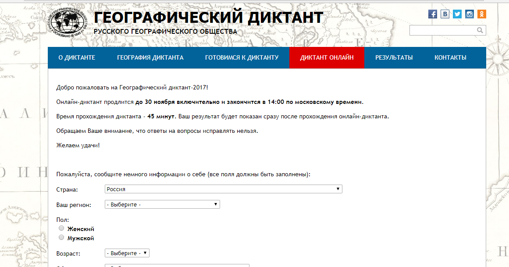509x267 pixels.
Task: Click the 'Желаем удачи!' text
Action: point(78,145)
